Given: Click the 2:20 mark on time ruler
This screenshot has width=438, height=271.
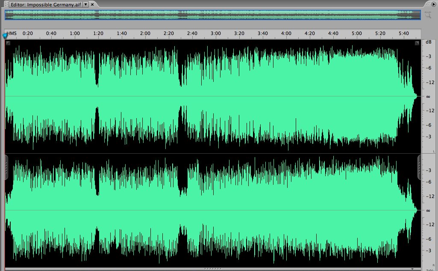Looking at the screenshot, I should [x=168, y=33].
